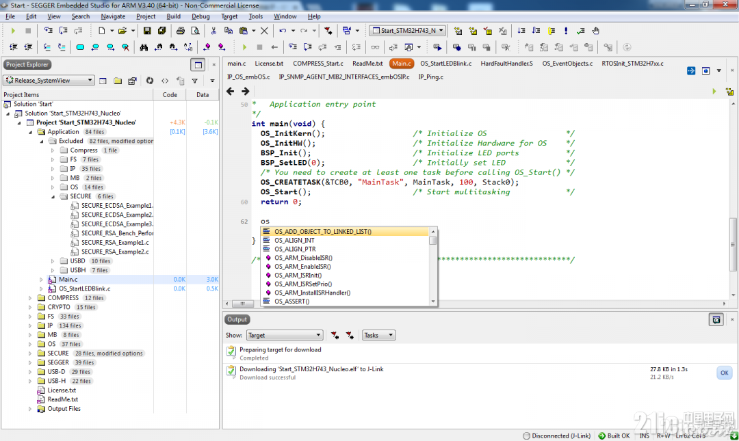The height and width of the screenshot is (441, 739).
Task: Click the Delete X icon
Action: point(264,31)
